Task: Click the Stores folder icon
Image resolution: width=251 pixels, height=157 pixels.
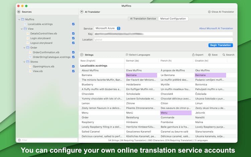Action: [x=28, y=62]
